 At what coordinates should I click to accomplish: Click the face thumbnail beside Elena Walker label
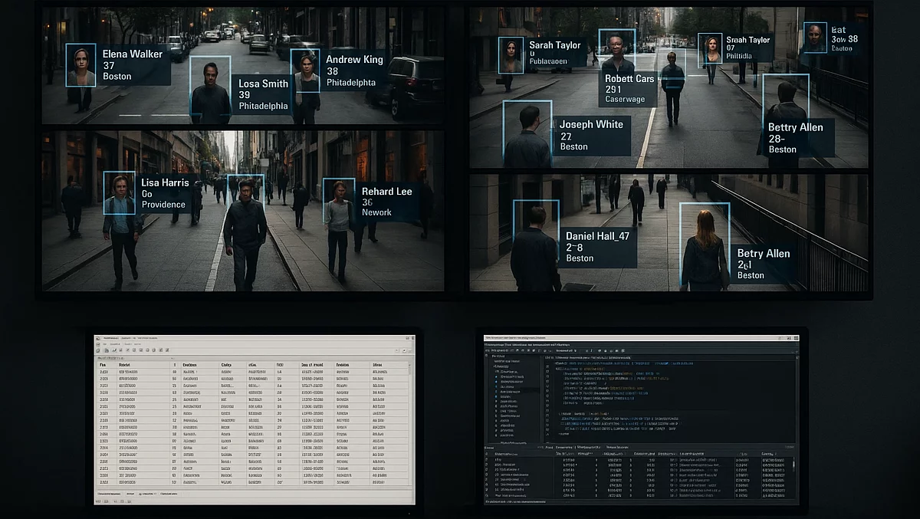80,65
